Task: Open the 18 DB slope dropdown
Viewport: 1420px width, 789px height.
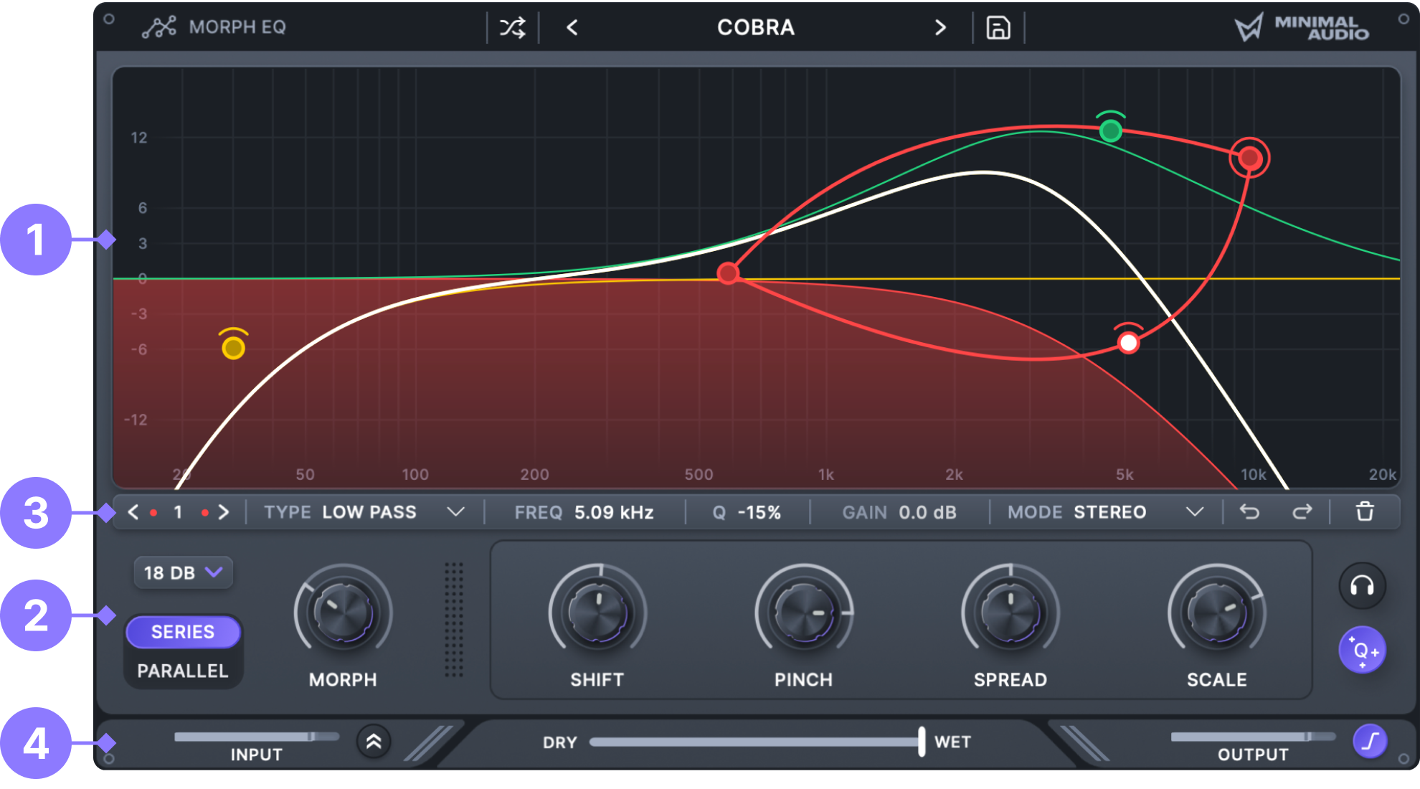Action: pyautogui.click(x=183, y=572)
